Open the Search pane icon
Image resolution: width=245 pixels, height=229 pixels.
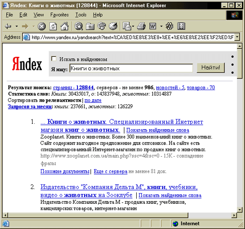point(78,26)
